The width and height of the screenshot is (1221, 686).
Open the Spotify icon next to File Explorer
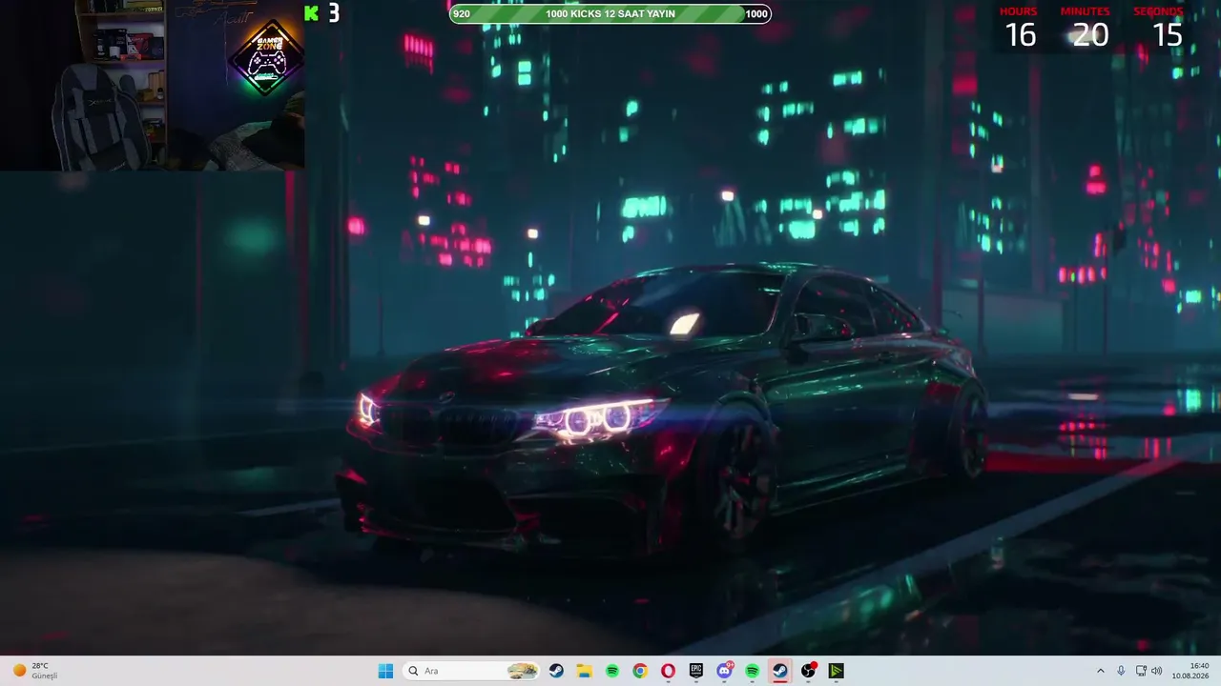(x=611, y=671)
